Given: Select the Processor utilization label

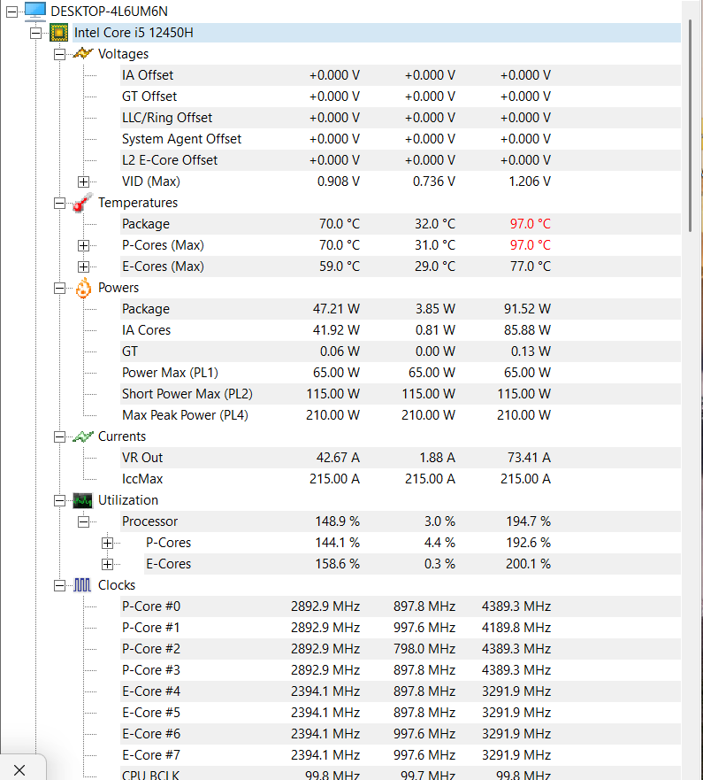Looking at the screenshot, I should coord(149,521).
